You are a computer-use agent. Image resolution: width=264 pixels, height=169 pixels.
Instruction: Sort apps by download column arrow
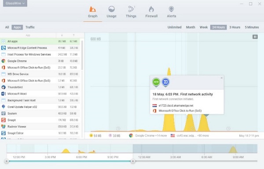pos(62,35)
